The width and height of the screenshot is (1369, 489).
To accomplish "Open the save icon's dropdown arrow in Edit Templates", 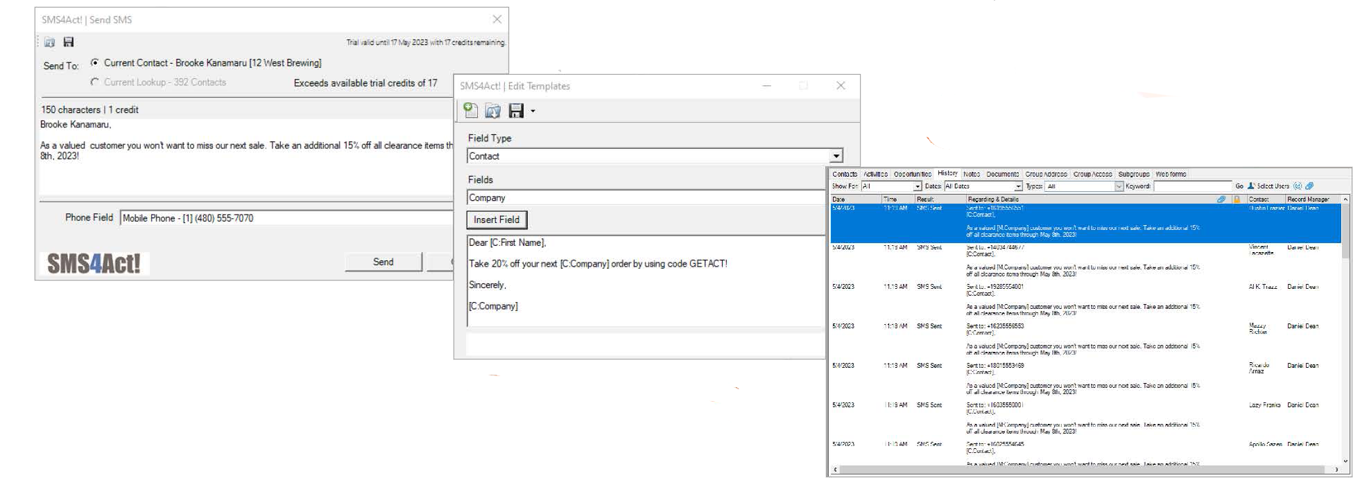I will click(533, 111).
